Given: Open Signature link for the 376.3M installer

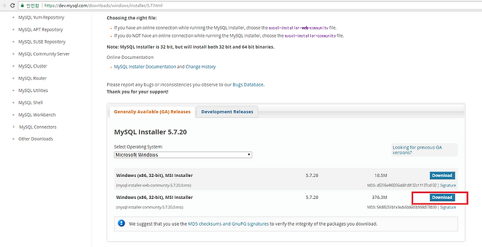Looking at the screenshot, I should click(x=448, y=208).
